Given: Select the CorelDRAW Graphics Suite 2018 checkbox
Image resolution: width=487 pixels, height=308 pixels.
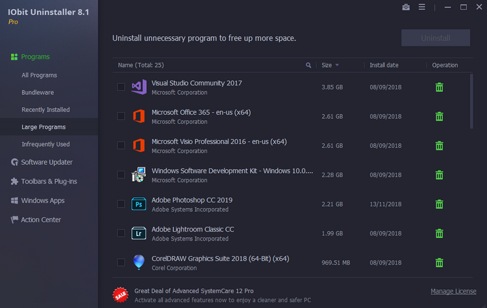Looking at the screenshot, I should tap(121, 263).
